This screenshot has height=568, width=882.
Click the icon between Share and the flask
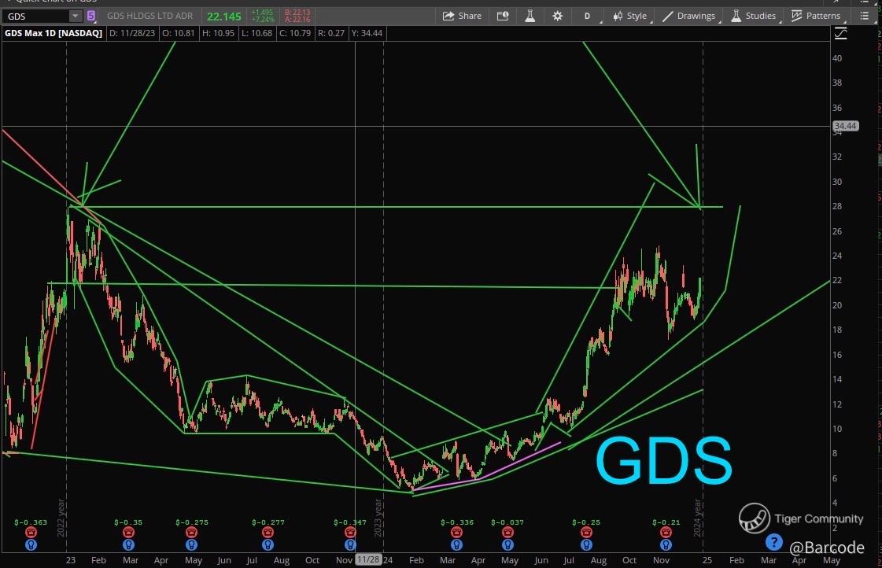[x=503, y=16]
